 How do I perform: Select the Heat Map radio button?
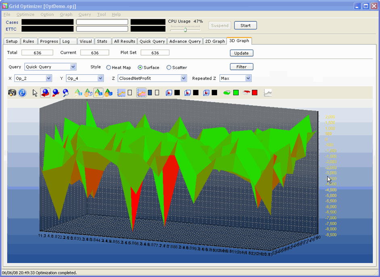pos(109,68)
